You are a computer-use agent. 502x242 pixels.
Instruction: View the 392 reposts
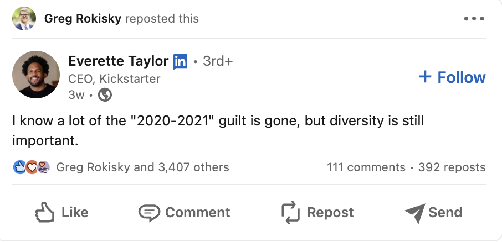tap(452, 167)
